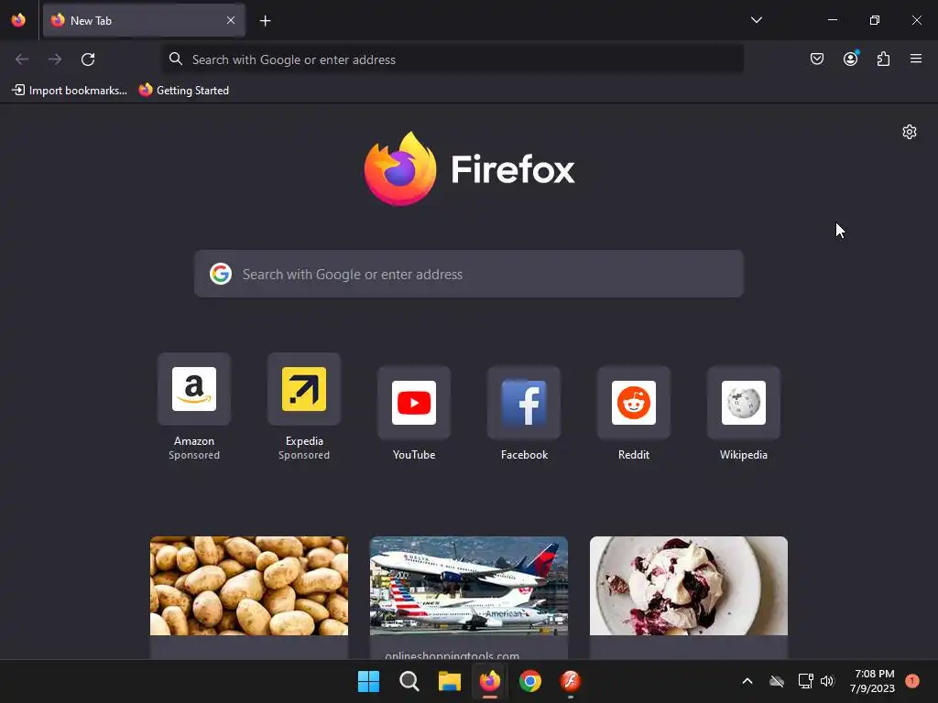
Task: Open File Explorer from taskbar
Action: coord(449,681)
